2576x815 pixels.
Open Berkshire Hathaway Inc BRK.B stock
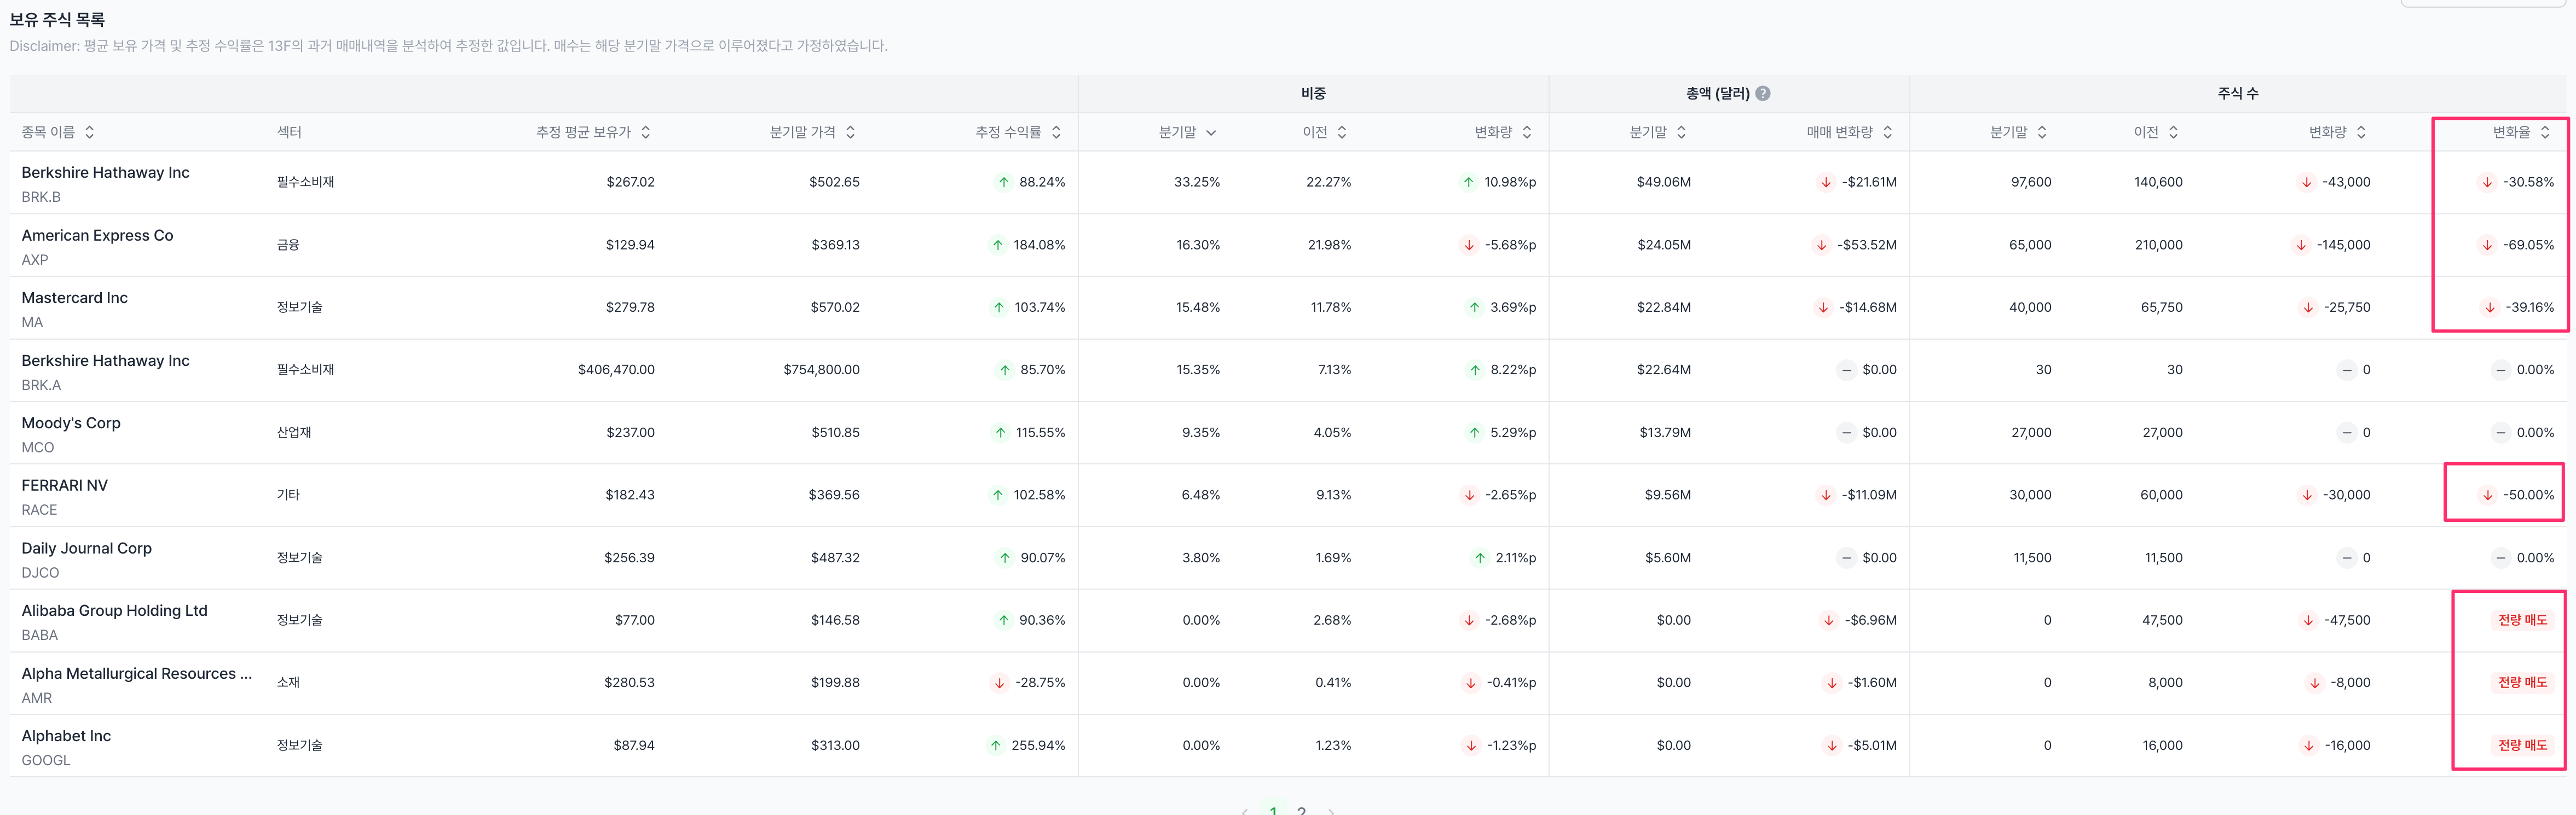(x=105, y=173)
